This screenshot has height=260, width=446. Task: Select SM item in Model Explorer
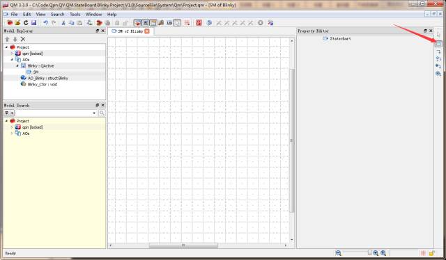(x=36, y=72)
